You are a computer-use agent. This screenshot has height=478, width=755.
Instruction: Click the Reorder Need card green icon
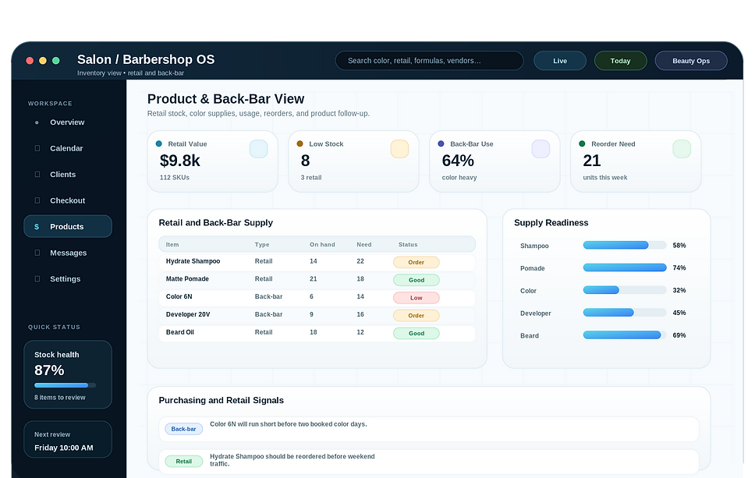(682, 149)
